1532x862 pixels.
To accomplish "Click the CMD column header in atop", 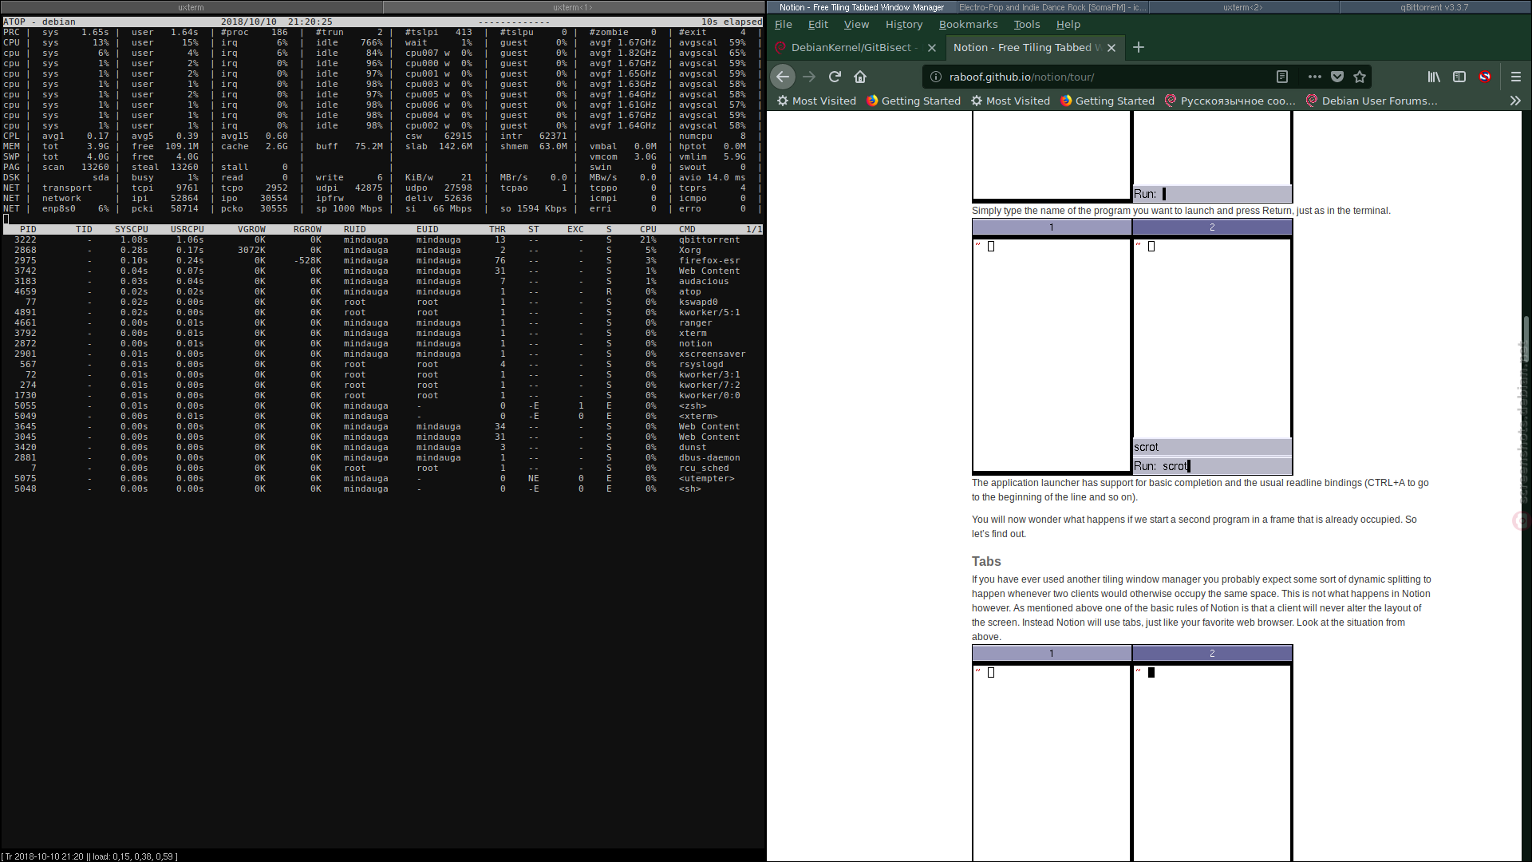I will 687,230.
